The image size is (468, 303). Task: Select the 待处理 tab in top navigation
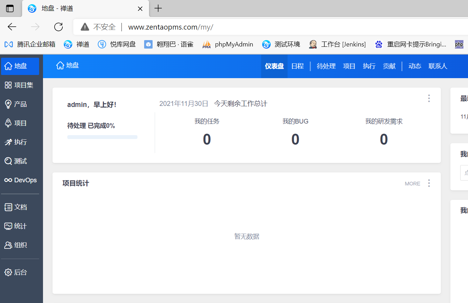326,66
